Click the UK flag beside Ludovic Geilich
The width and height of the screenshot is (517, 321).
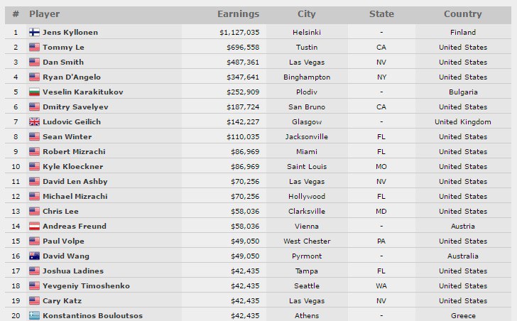pos(34,122)
